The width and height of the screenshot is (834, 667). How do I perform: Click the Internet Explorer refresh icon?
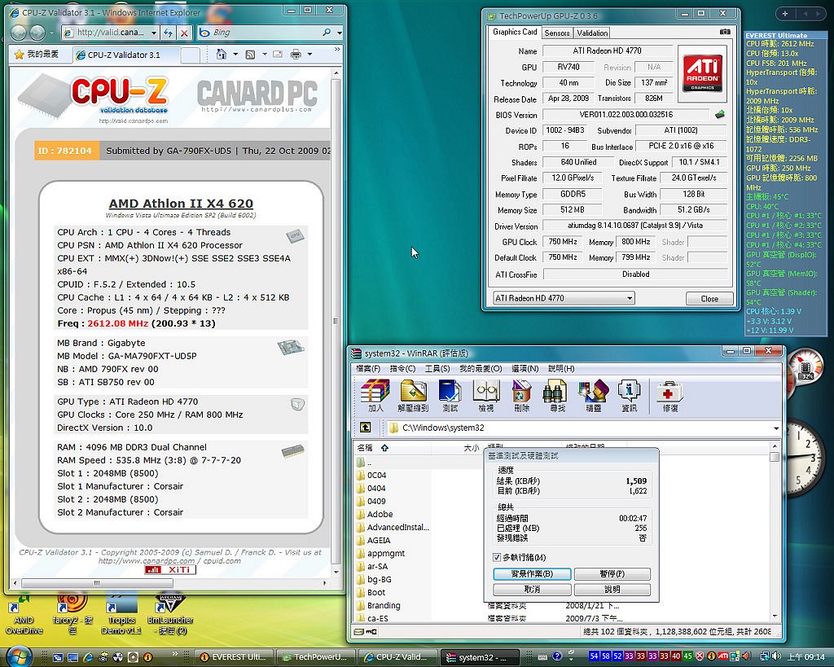pos(168,33)
